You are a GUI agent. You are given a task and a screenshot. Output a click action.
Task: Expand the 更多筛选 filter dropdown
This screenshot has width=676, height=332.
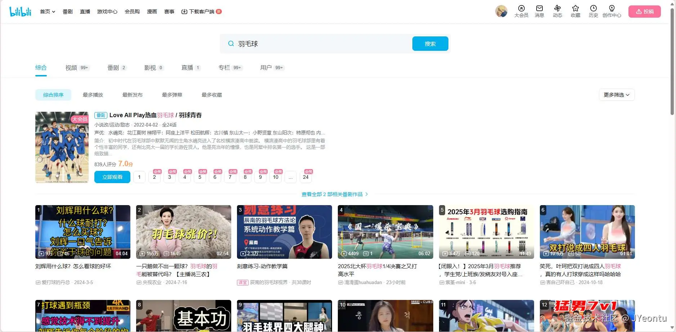[617, 95]
